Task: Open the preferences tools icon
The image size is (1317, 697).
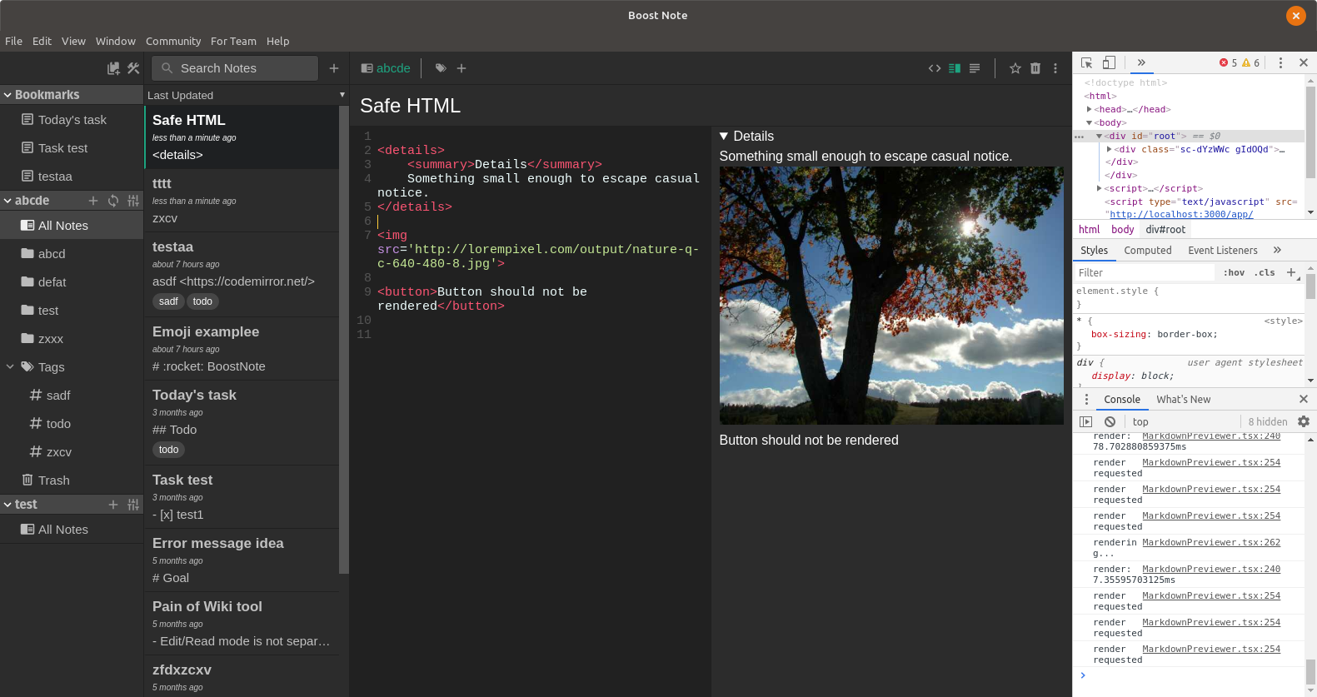Action: tap(133, 68)
